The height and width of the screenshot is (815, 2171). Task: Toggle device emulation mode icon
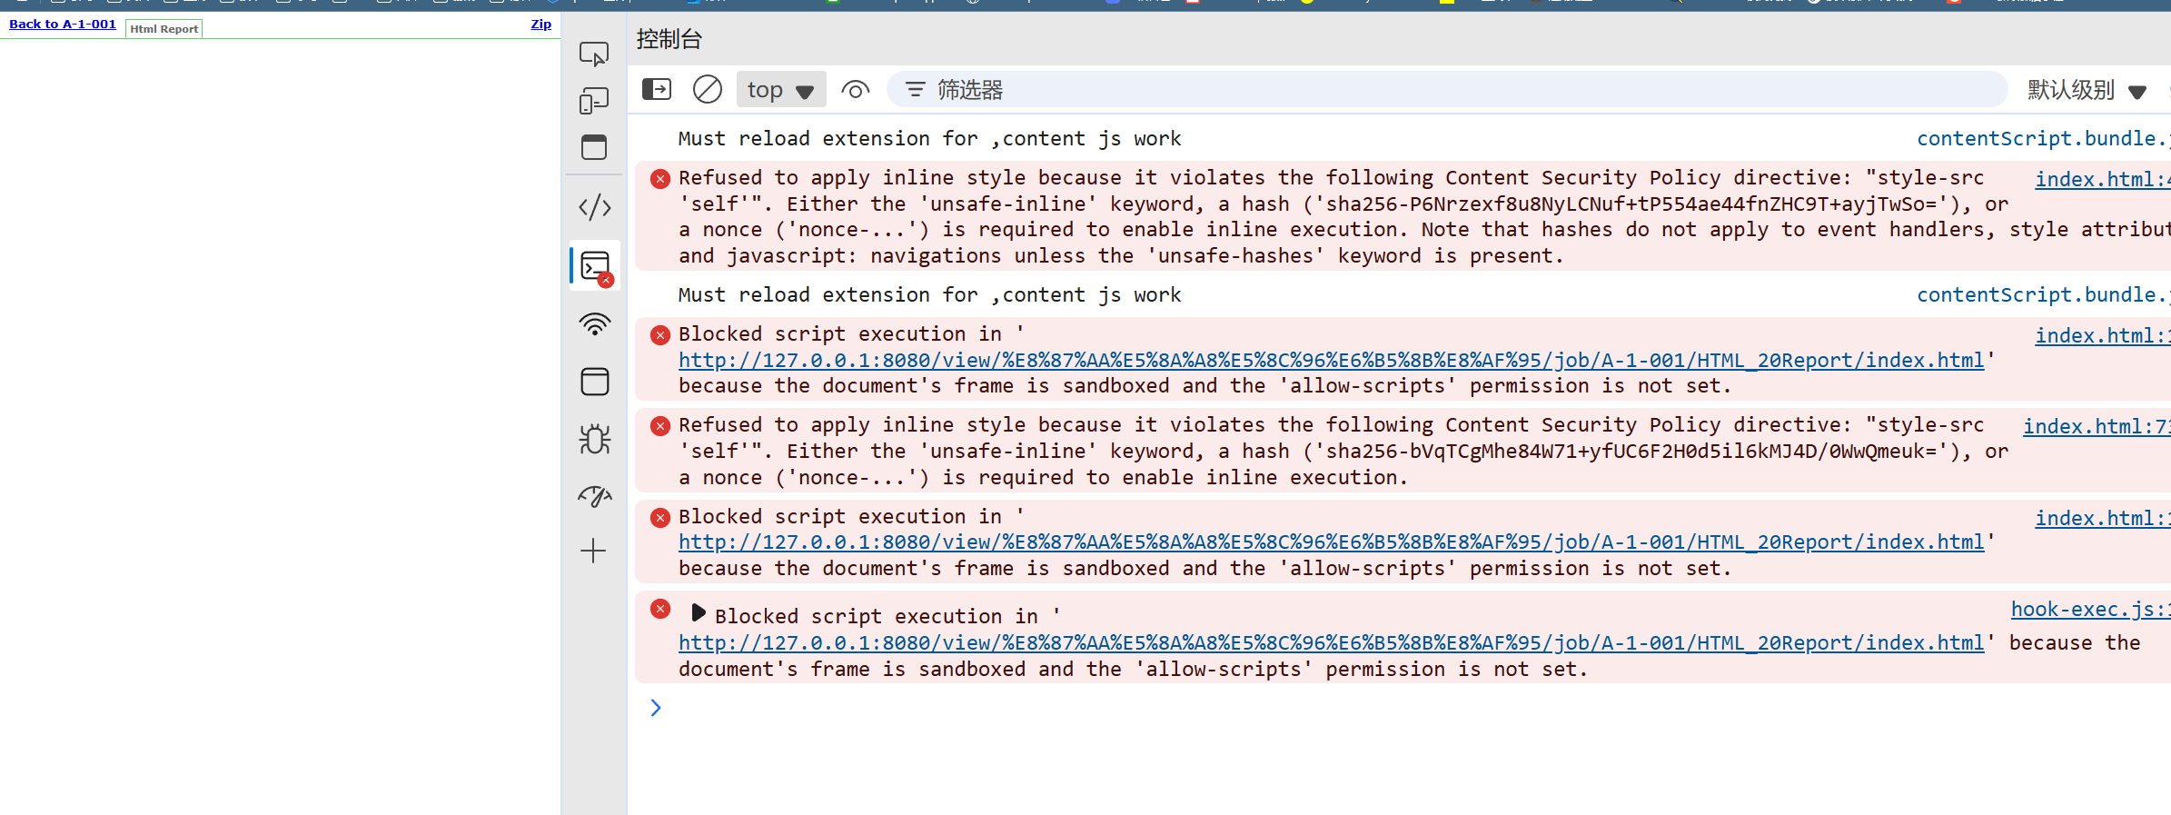[x=594, y=101]
